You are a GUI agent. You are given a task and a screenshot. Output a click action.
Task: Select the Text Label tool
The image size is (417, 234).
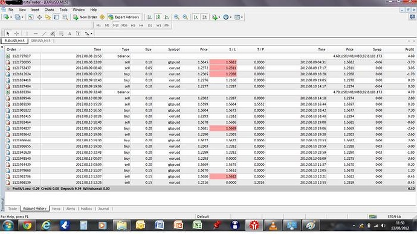pos(78,33)
